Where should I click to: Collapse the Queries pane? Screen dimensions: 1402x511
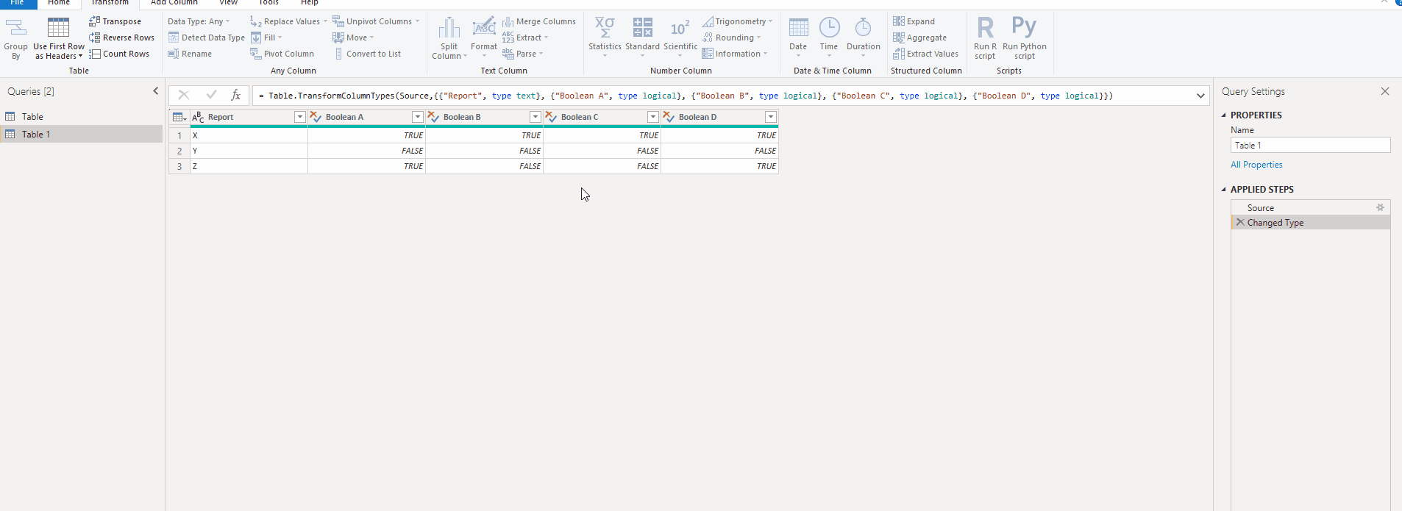coord(155,91)
